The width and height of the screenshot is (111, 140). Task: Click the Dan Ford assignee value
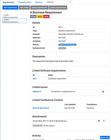(62, 41)
